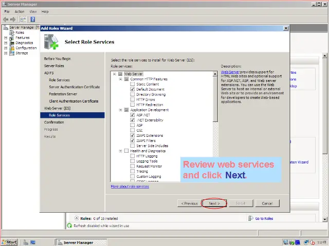Screen dimensions: 329x246
Task: Select the Diagnostics node icon in the tree
Action: (12, 43)
